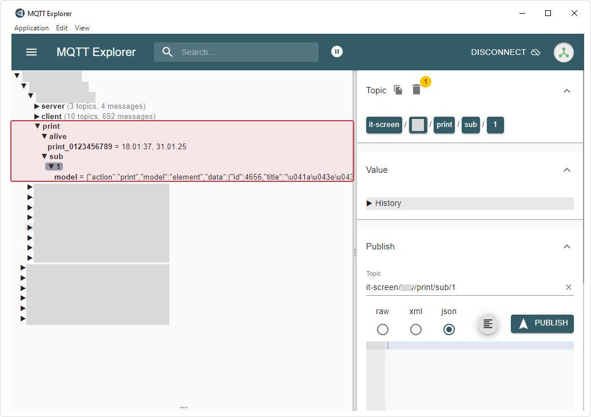Screen dimensions: 591x417
Task: Open the hamburger navigation menu
Action: (31, 52)
